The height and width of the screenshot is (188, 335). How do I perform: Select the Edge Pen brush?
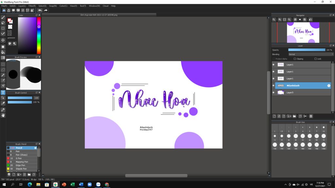click(22, 165)
